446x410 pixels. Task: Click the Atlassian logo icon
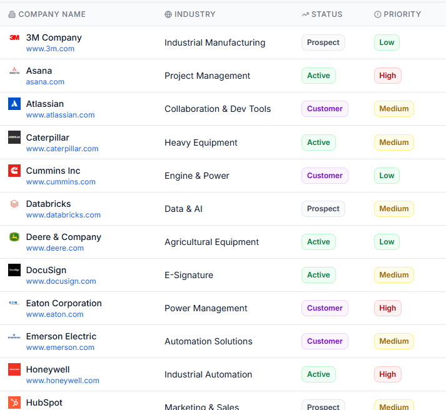pos(14,104)
